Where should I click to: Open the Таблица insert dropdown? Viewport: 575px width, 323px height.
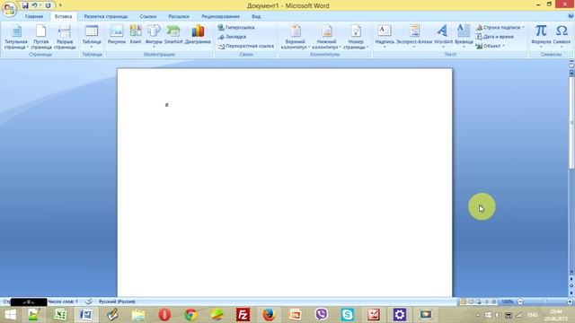92,37
